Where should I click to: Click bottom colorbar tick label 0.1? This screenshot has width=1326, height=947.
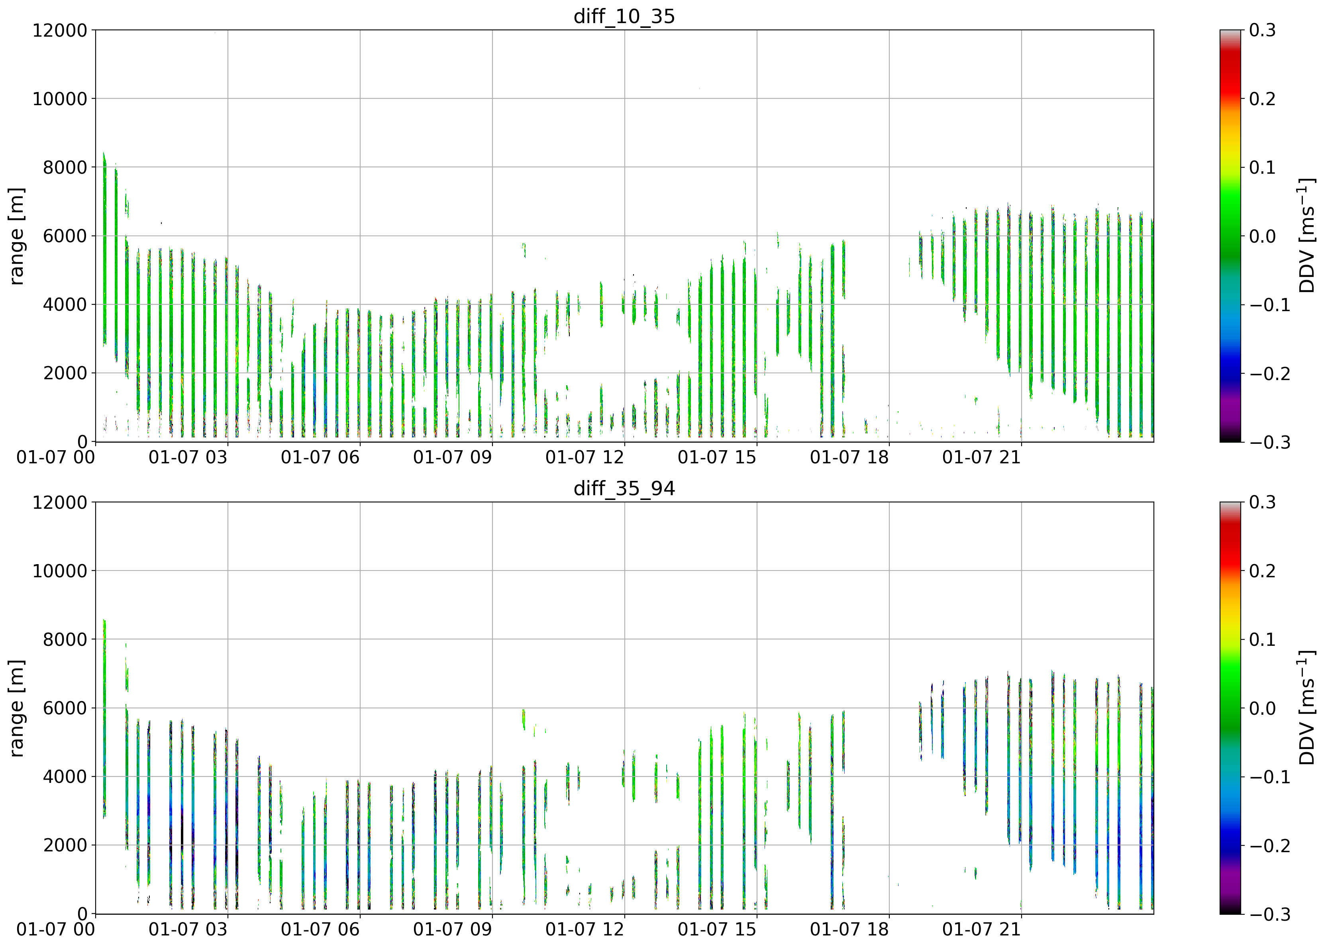pyautogui.click(x=1262, y=640)
